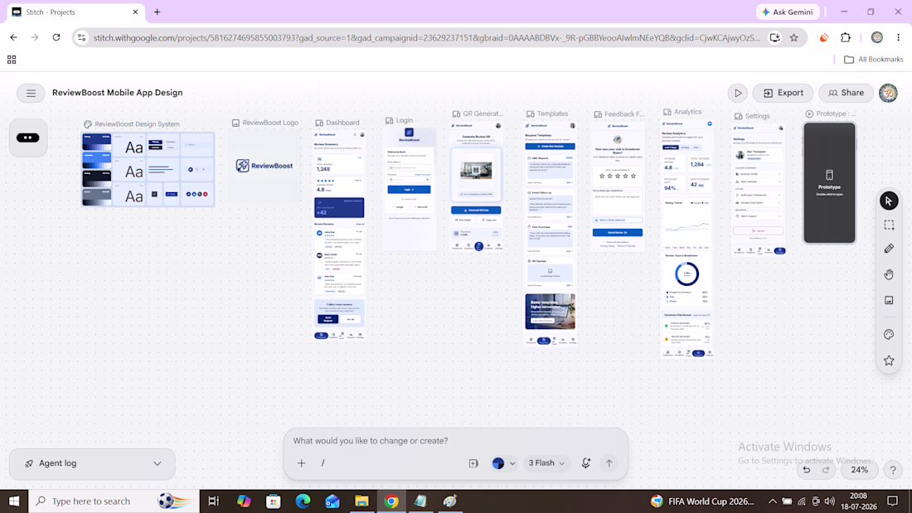This screenshot has width=912, height=513.
Task: Open Microsoft Edge from taskbar
Action: [x=303, y=501]
